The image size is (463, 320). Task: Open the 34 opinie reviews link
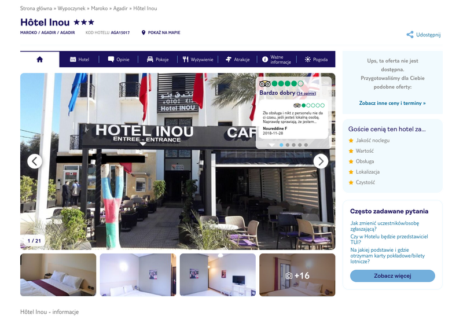coord(306,93)
